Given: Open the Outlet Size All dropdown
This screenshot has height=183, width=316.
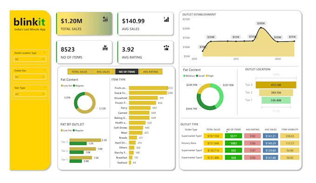Looking at the screenshot, I should 30,77.
